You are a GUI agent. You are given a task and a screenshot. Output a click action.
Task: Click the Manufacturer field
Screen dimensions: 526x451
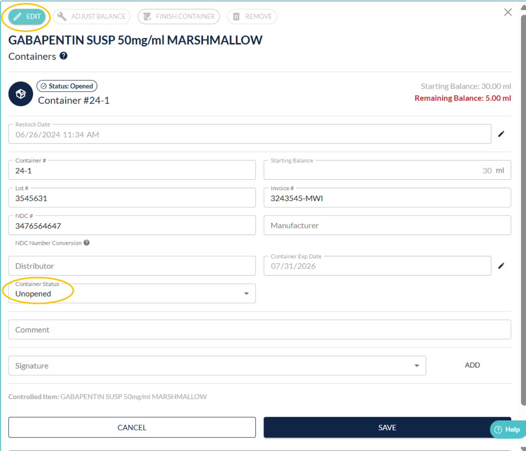387,225
